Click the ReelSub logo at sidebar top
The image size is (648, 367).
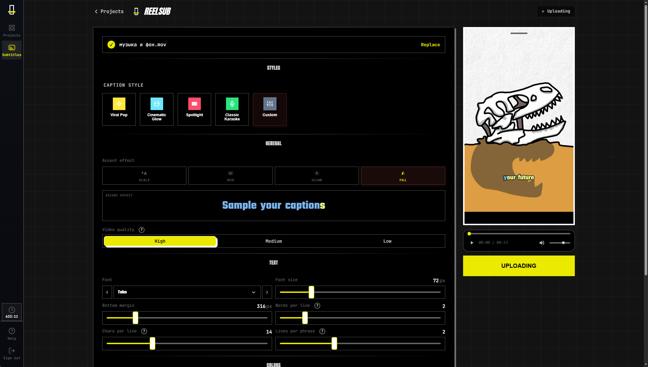coord(12,10)
